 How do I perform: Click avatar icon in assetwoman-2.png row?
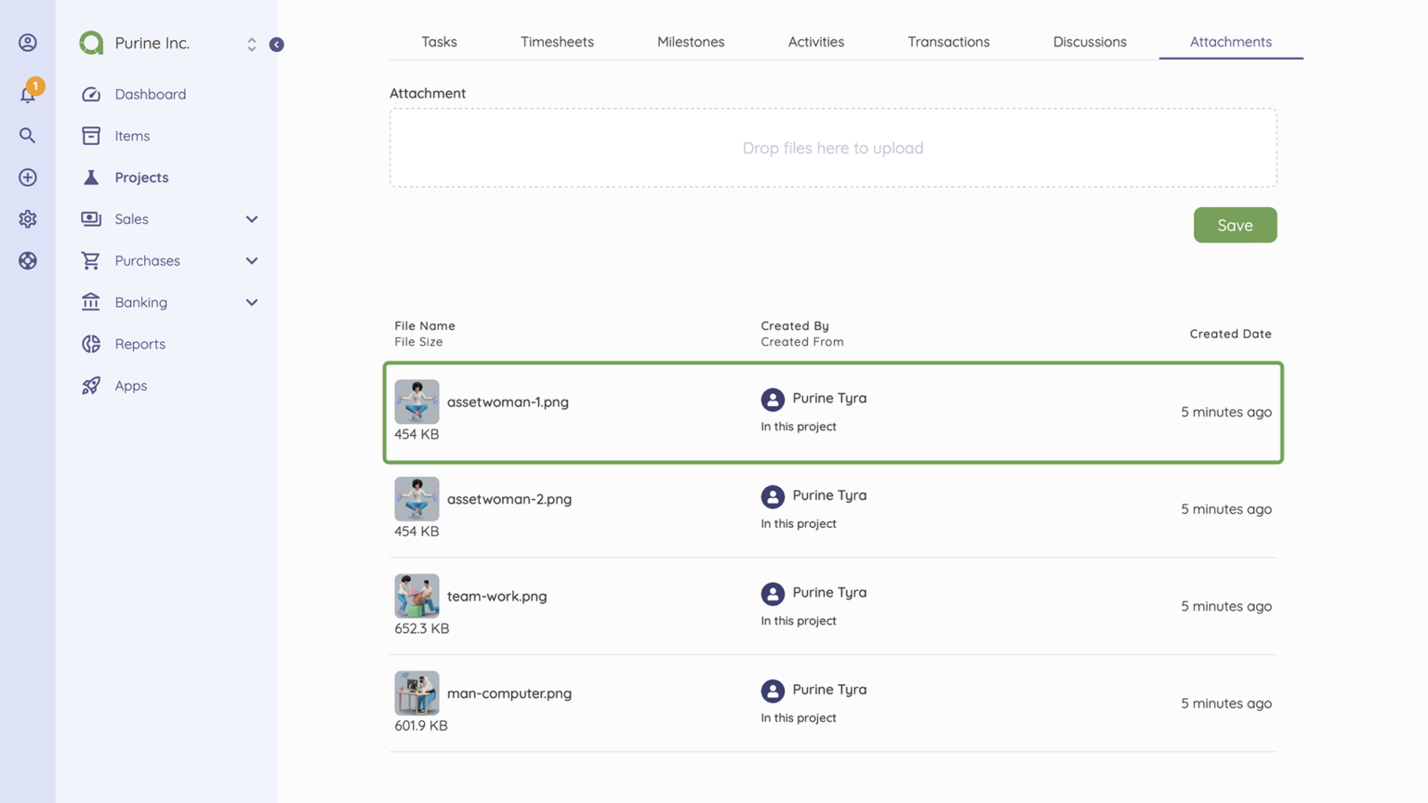(x=773, y=496)
